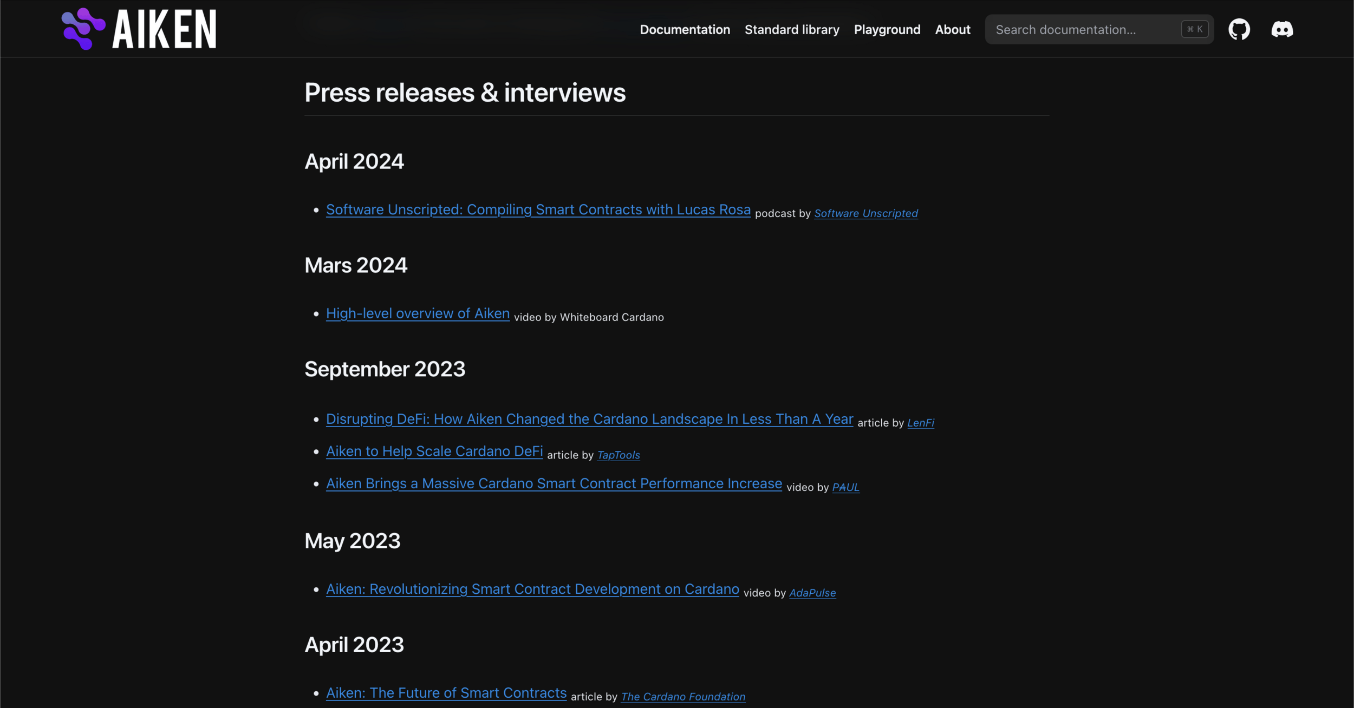Go to Standard library page
The height and width of the screenshot is (708, 1354).
click(x=792, y=30)
